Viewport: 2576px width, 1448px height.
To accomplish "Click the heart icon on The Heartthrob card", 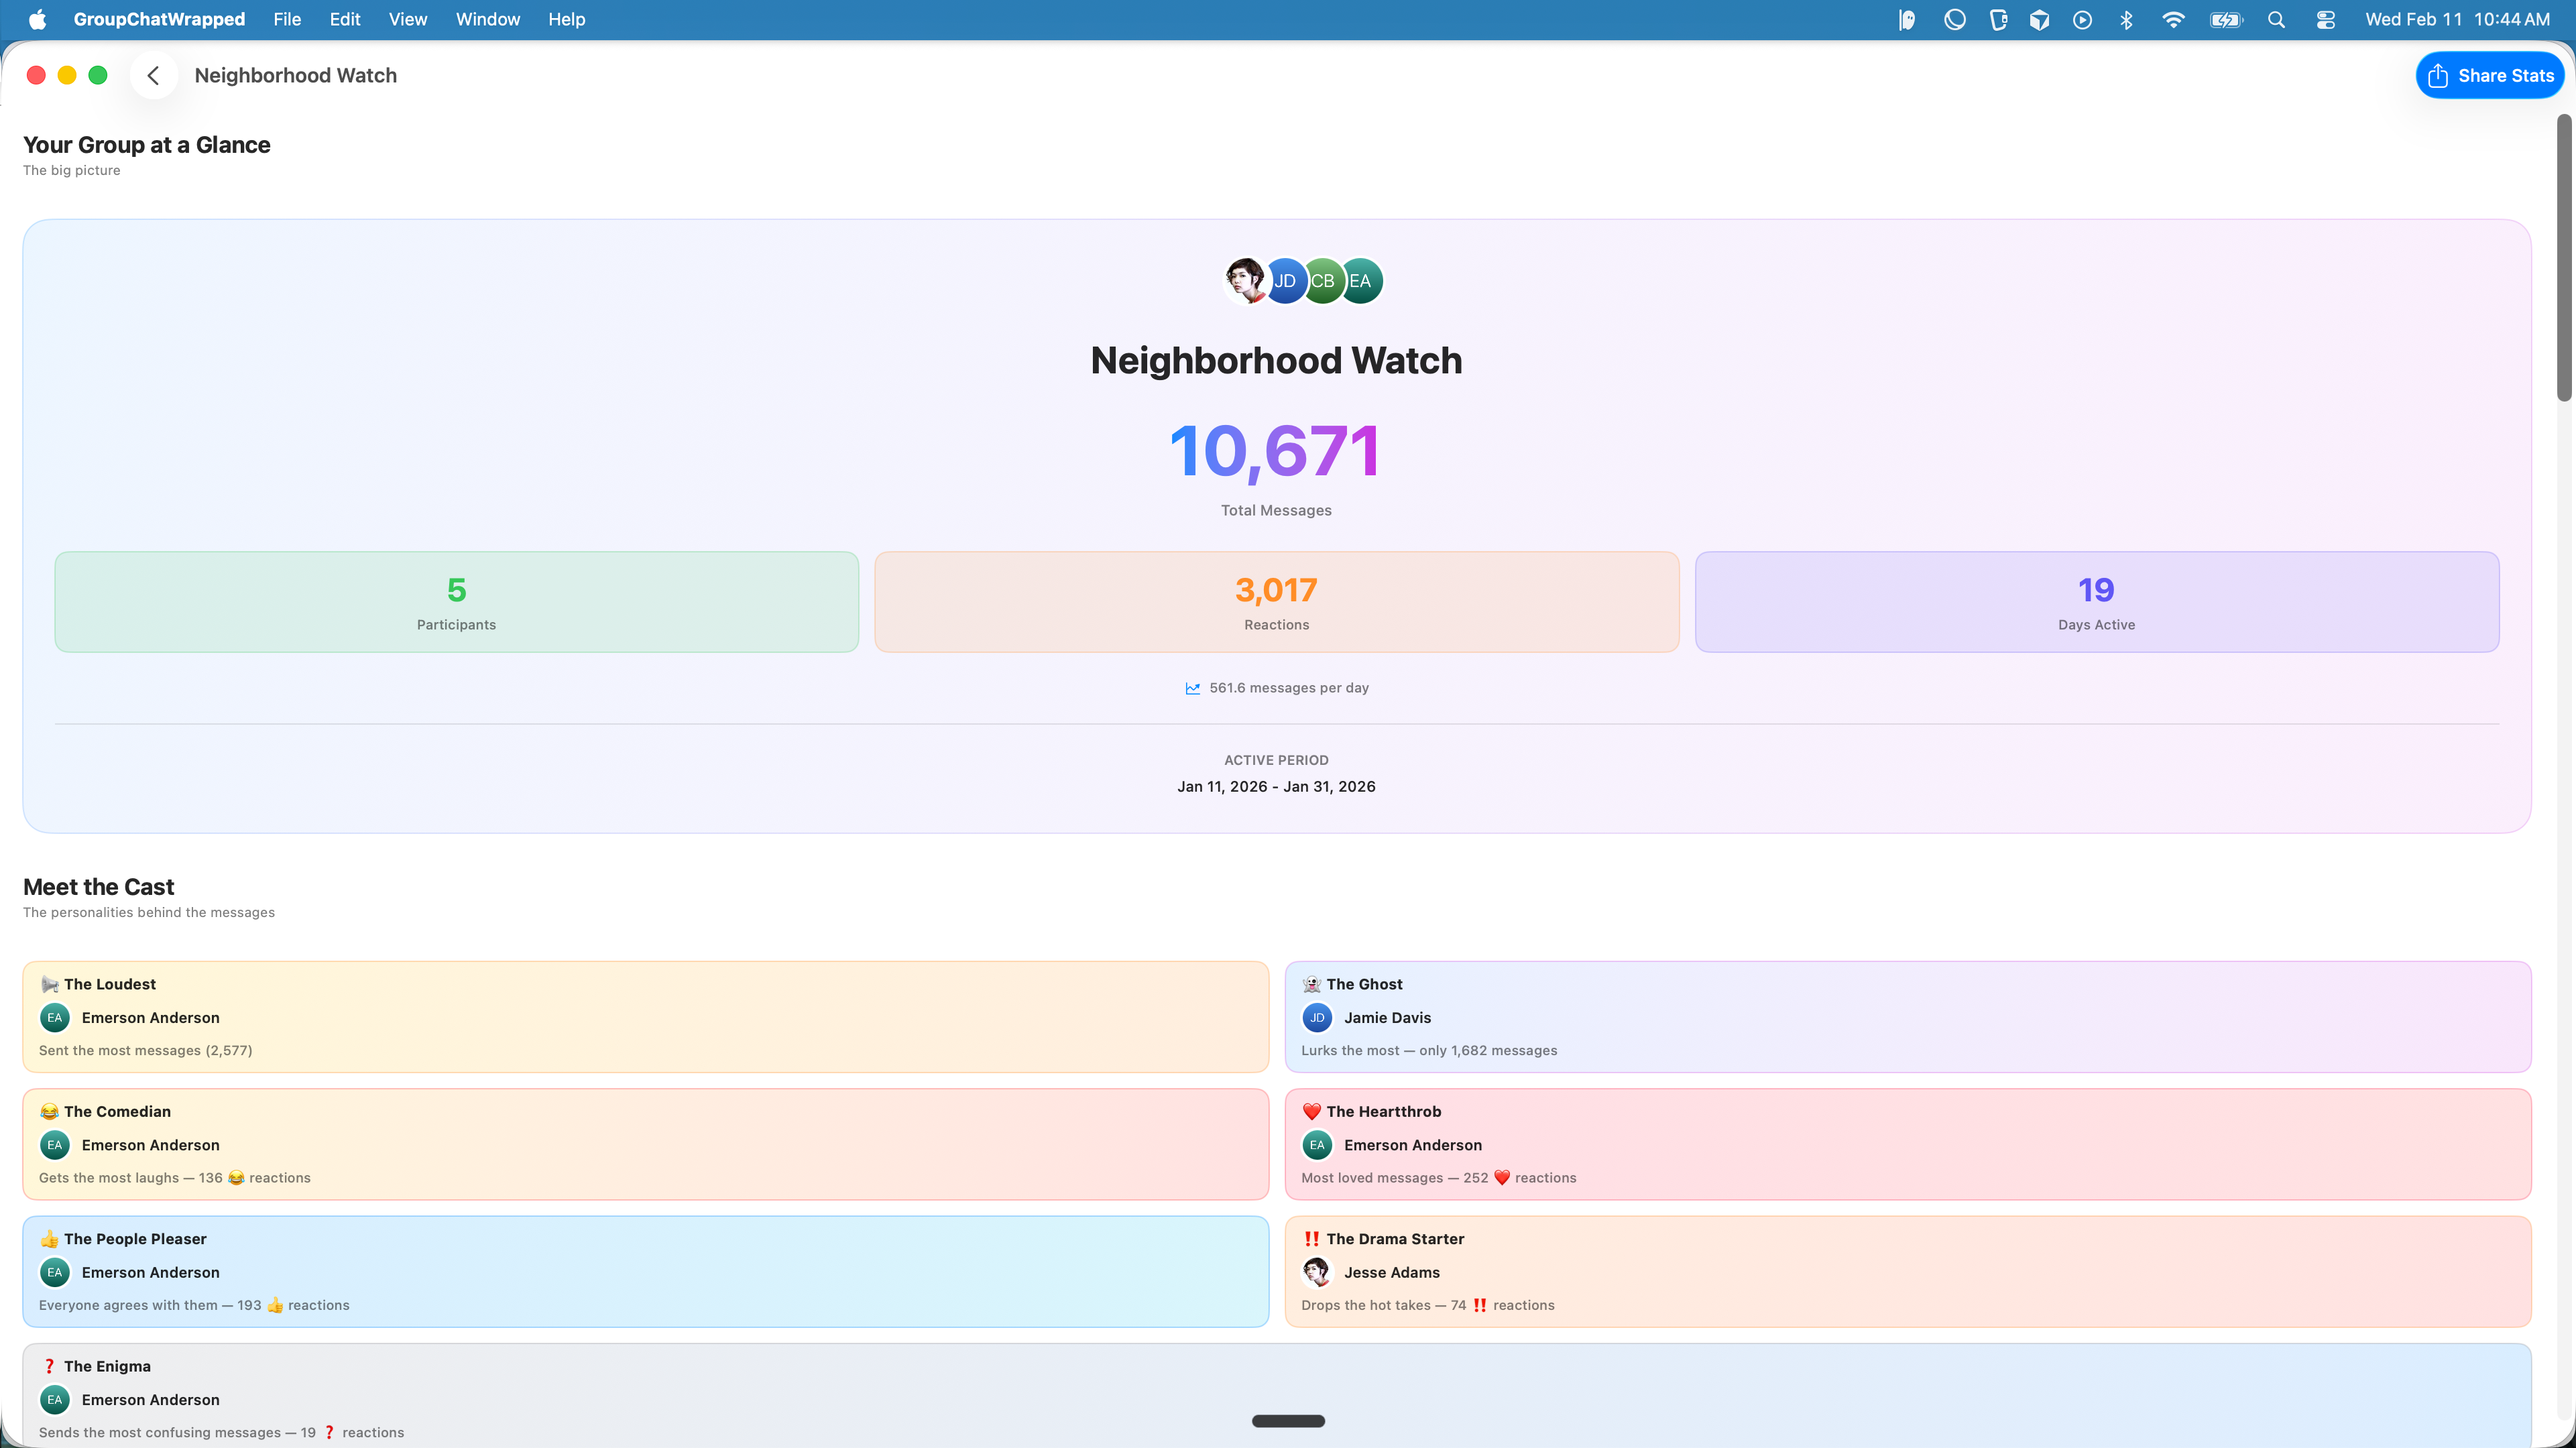I will coord(1312,1111).
